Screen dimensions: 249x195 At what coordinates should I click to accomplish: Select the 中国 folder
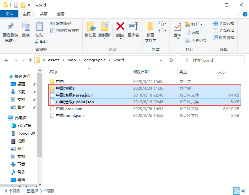point(145,82)
